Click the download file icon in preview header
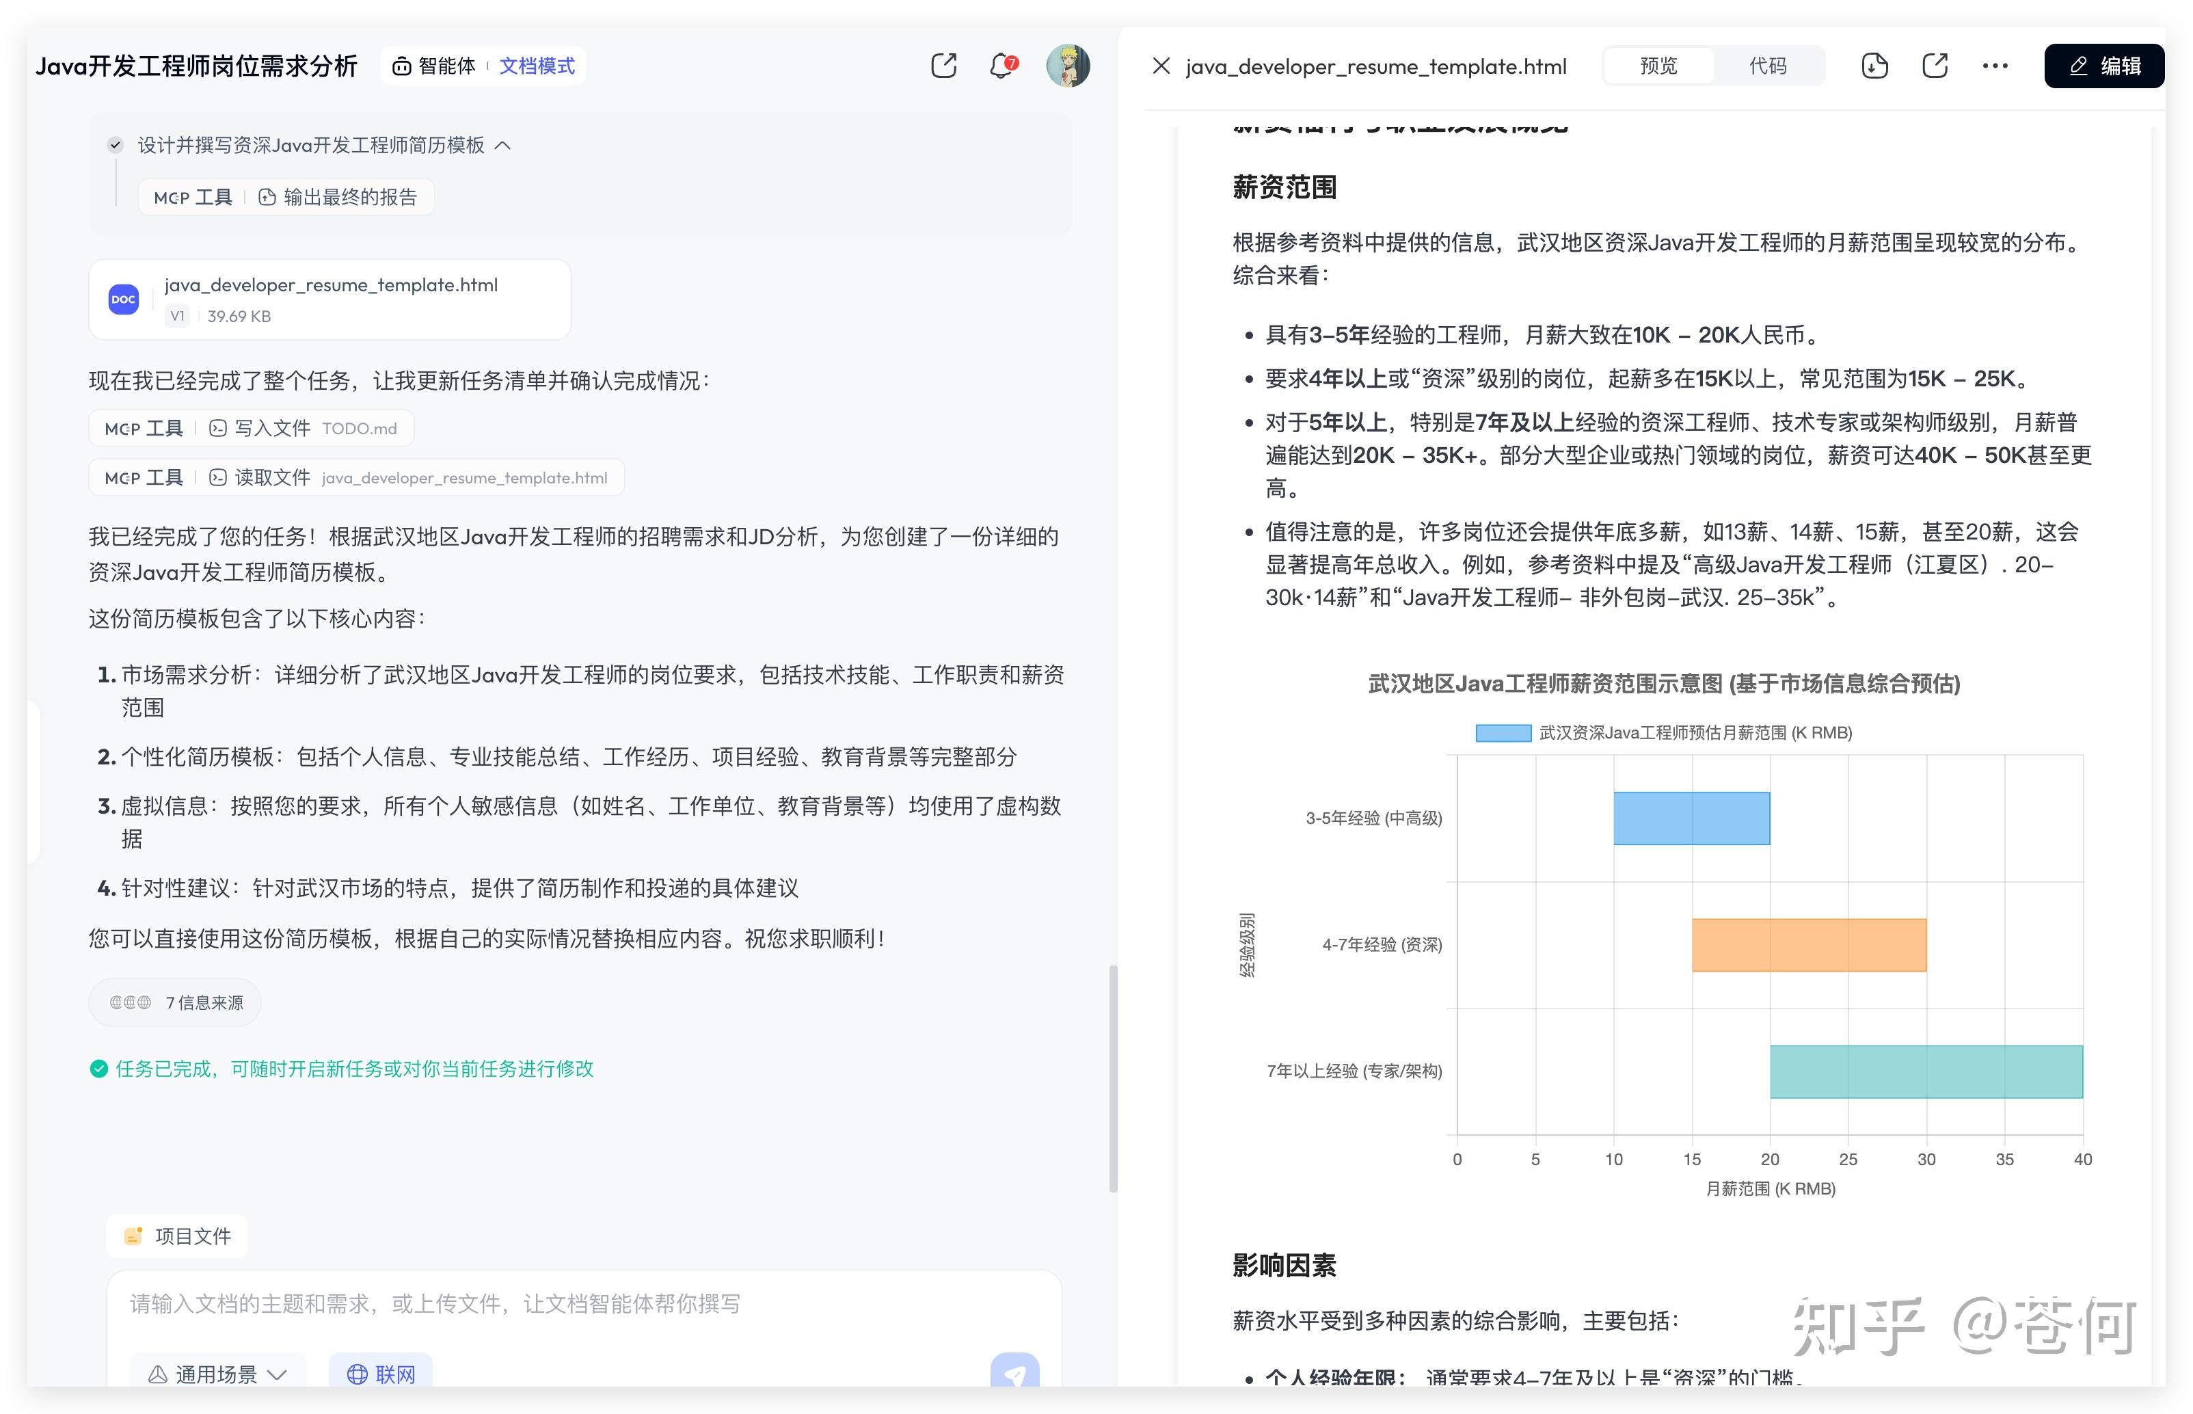This screenshot has width=2193, height=1414. coord(1874,66)
